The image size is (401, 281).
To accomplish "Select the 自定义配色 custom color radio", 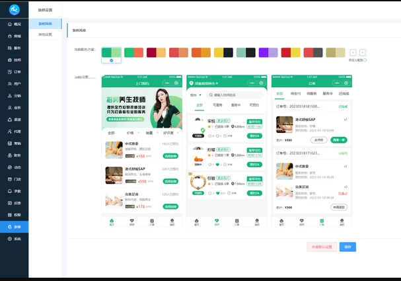I will 365,60.
